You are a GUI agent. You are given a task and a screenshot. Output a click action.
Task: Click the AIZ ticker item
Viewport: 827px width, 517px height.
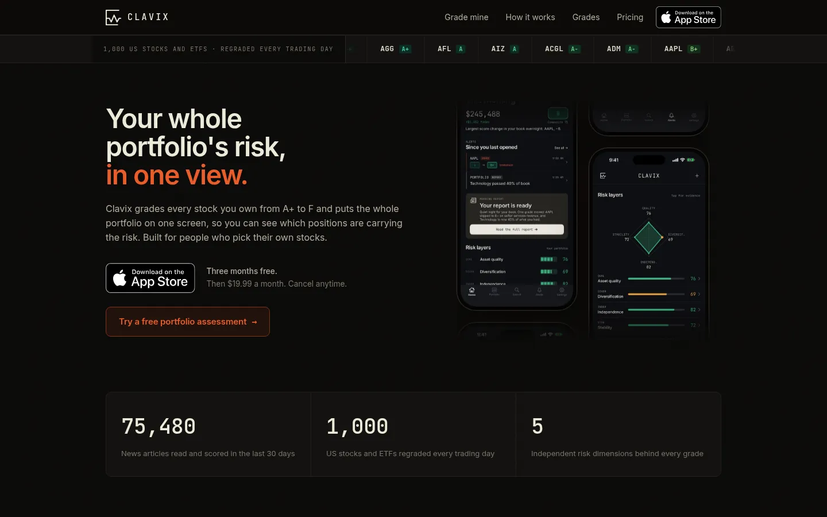pyautogui.click(x=505, y=49)
